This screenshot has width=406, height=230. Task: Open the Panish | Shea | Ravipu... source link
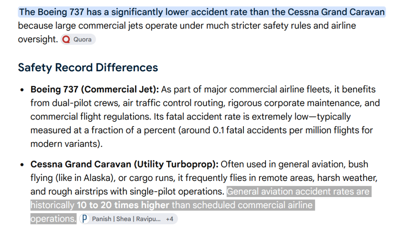click(x=127, y=219)
